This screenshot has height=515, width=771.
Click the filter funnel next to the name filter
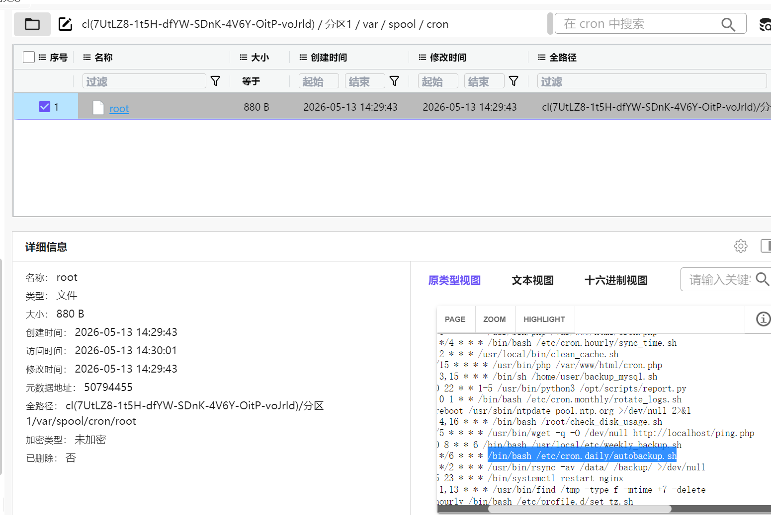(x=215, y=81)
